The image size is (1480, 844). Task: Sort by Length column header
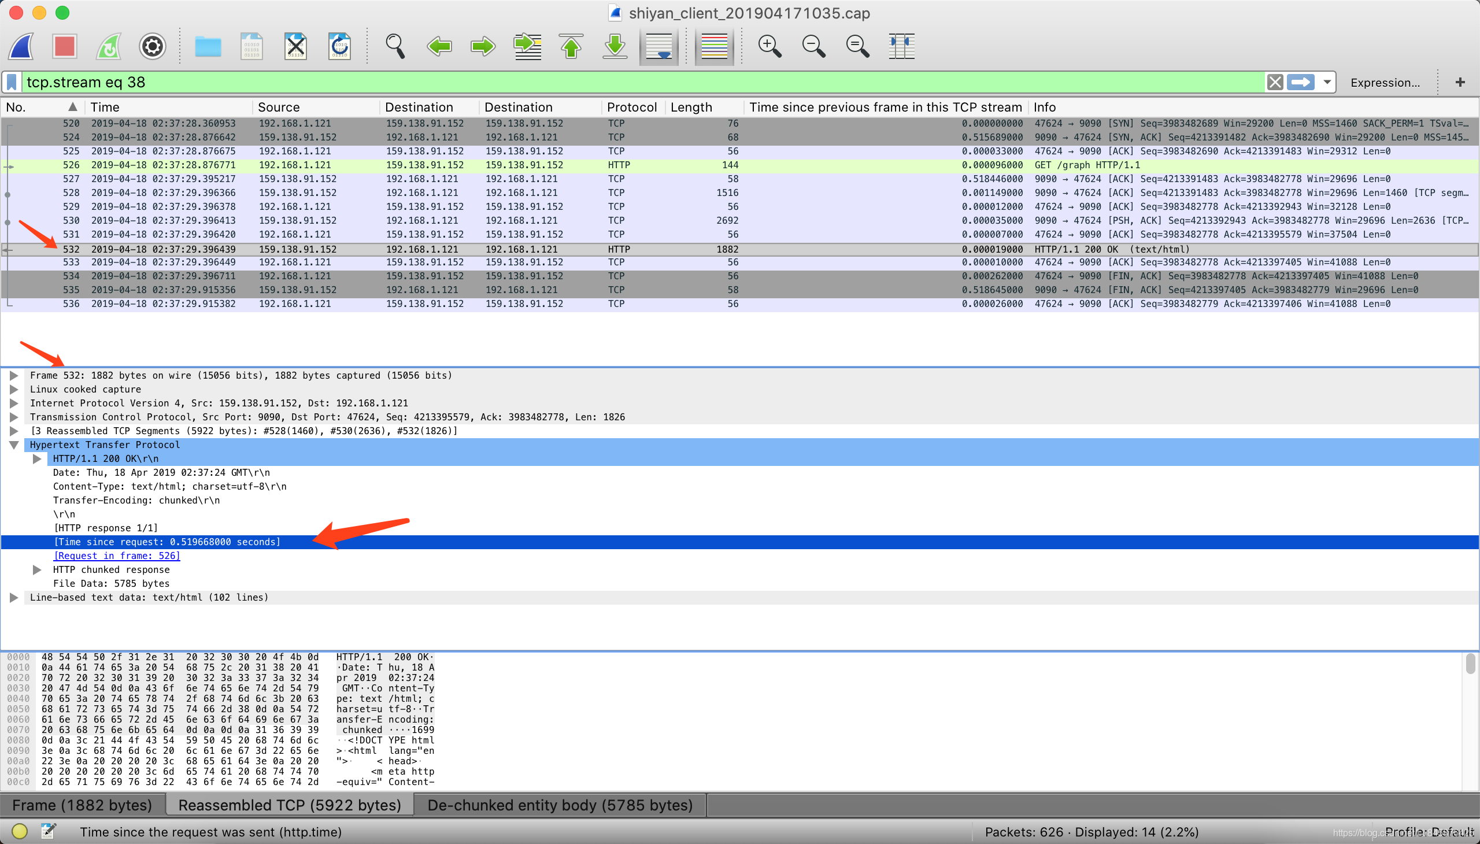coord(703,108)
